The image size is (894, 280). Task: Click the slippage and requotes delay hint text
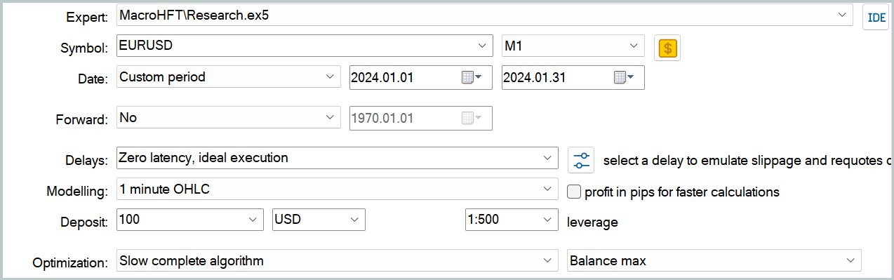(x=748, y=160)
